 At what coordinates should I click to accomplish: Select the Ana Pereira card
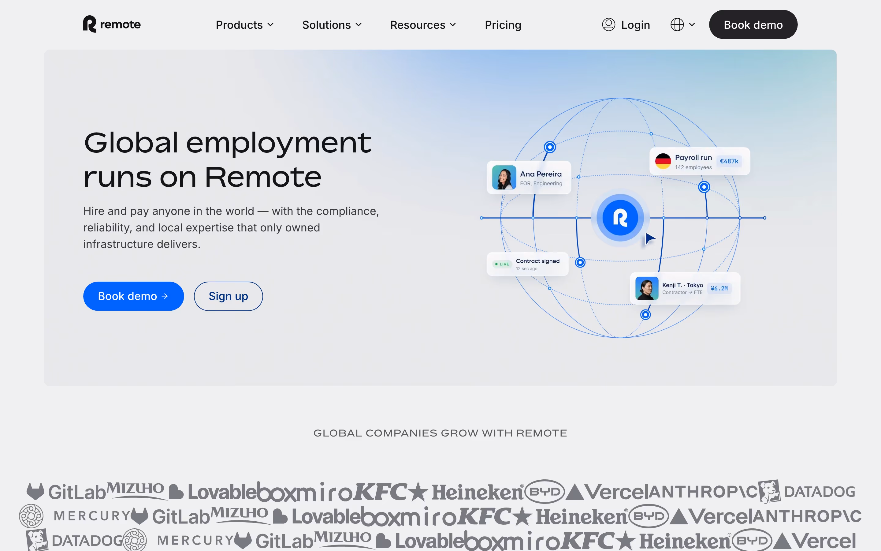click(529, 178)
